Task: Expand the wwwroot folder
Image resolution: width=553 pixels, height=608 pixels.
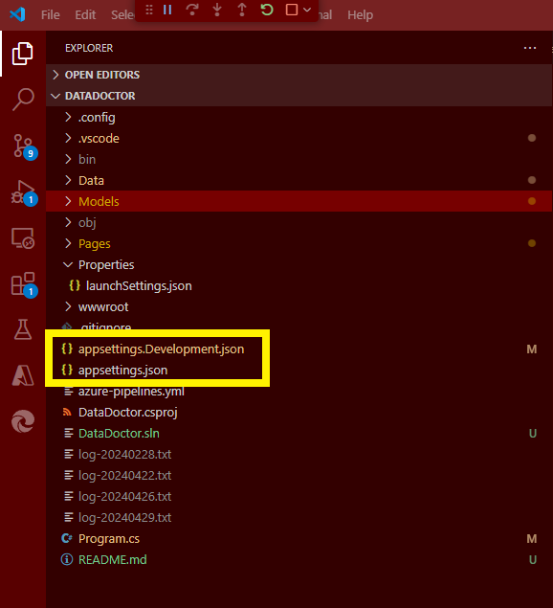Action: click(299, 306)
